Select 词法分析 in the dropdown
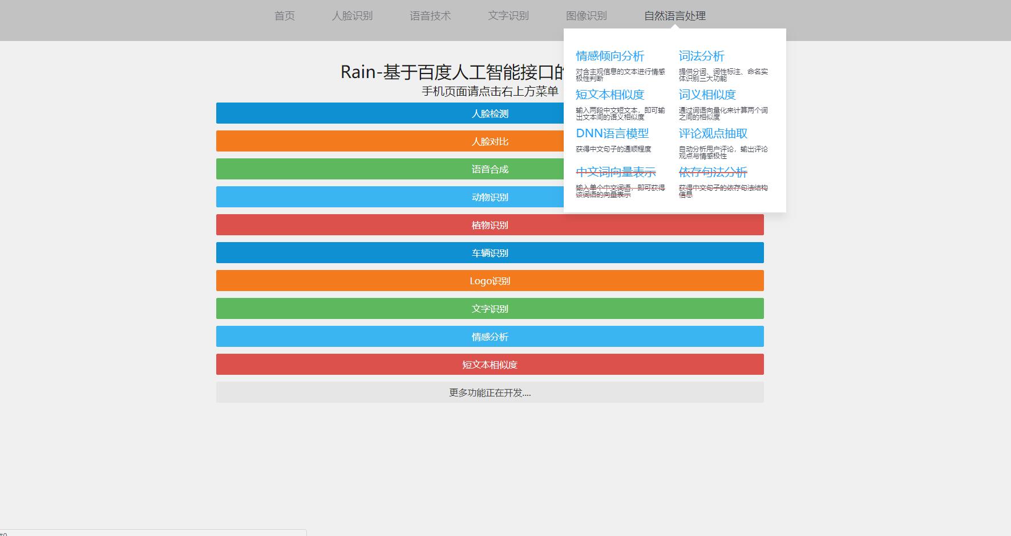This screenshot has width=1011, height=536. (x=701, y=56)
